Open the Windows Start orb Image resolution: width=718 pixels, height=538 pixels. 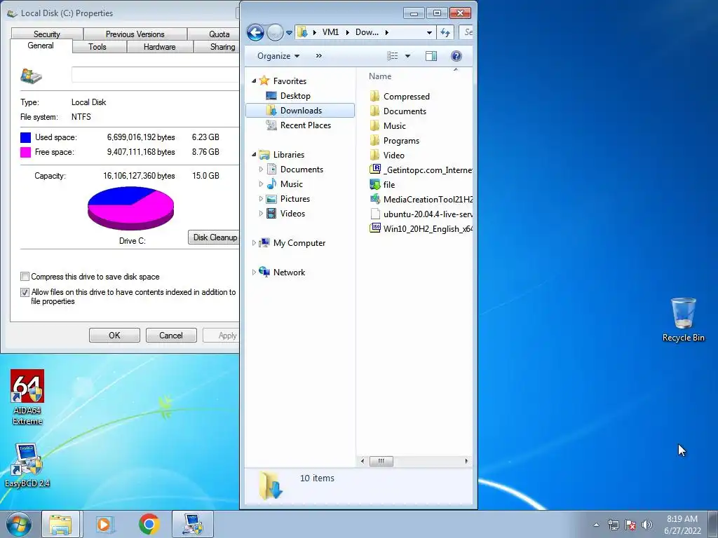tap(19, 524)
